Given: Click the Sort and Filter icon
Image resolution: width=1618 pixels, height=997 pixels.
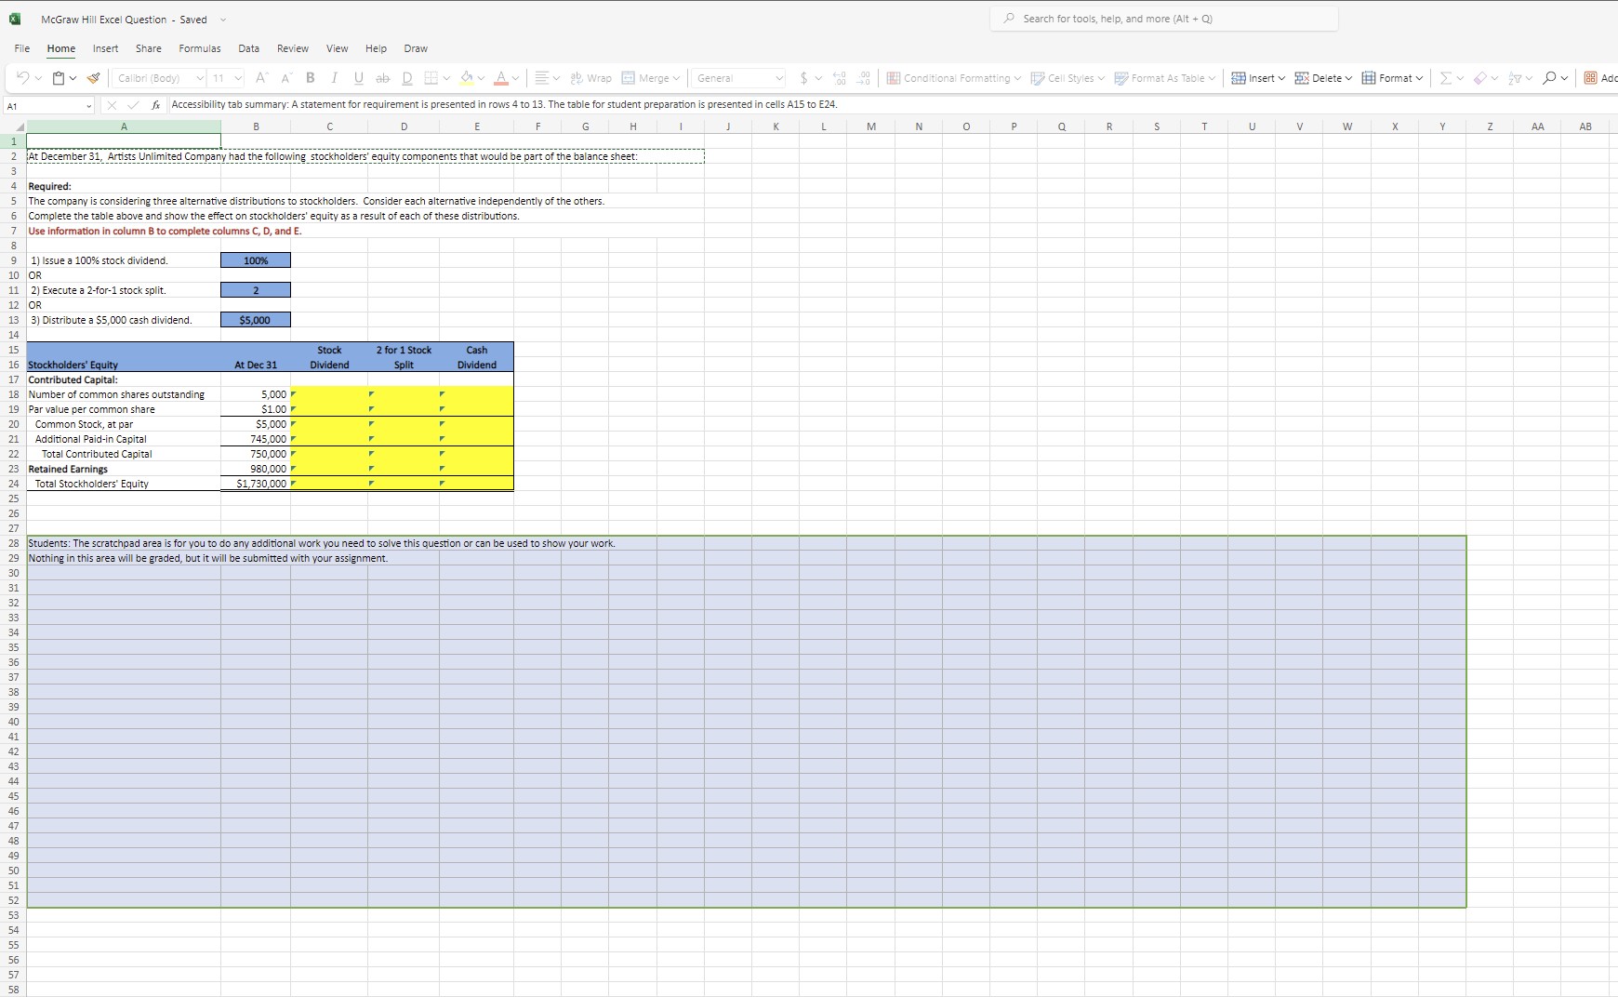Looking at the screenshot, I should click(1515, 78).
